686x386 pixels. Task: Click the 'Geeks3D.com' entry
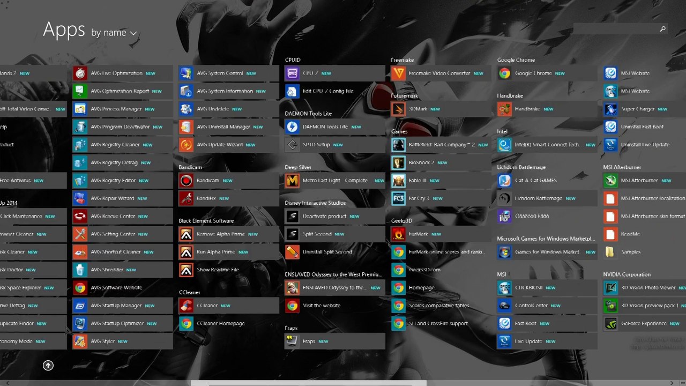click(424, 270)
